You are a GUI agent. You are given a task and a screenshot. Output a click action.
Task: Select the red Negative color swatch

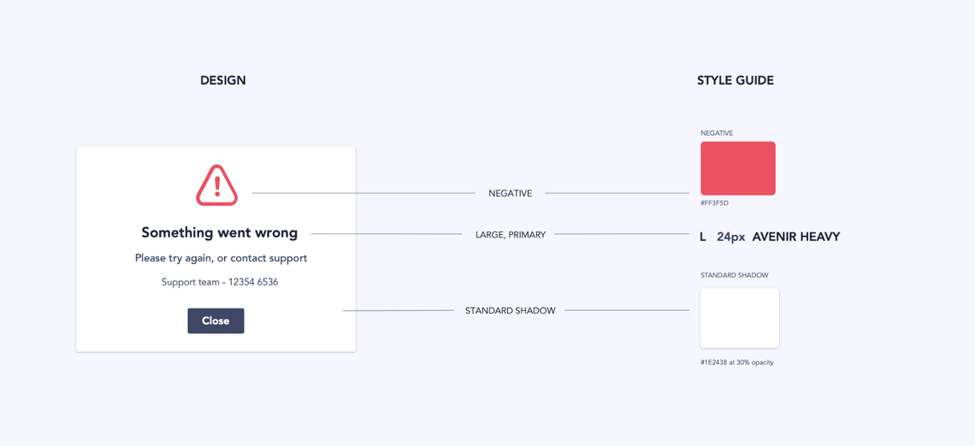point(737,168)
